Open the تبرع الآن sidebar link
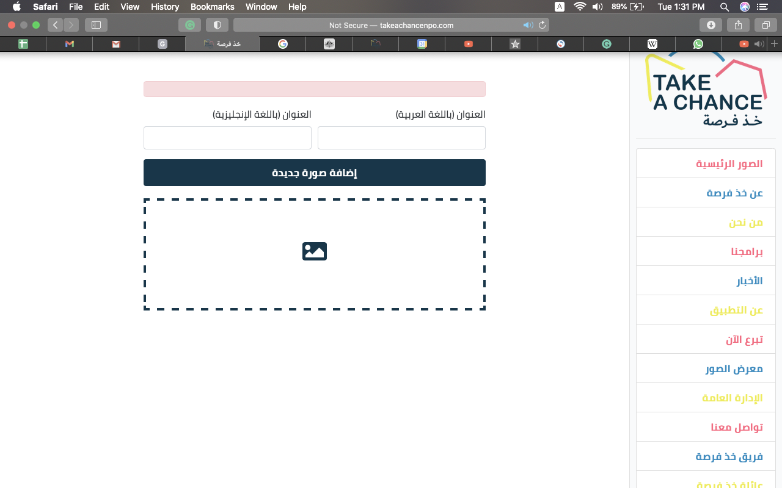The image size is (782, 488). [744, 339]
